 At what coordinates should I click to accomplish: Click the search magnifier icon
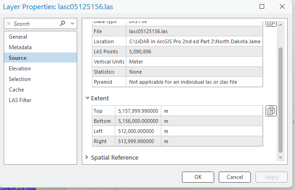(x=62, y=23)
